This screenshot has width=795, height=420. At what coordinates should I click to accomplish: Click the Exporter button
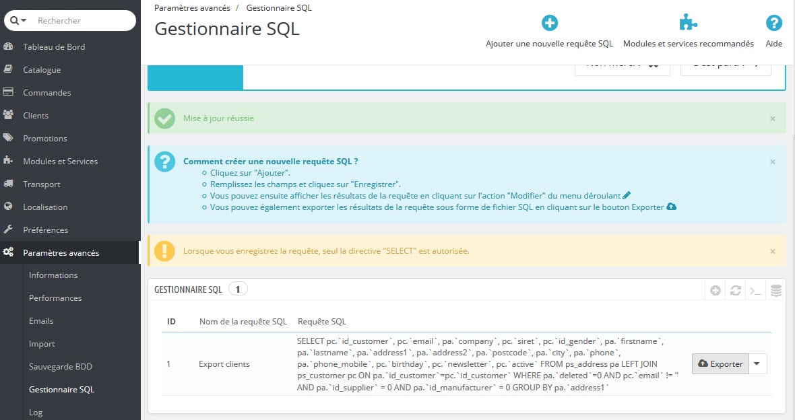click(720, 363)
